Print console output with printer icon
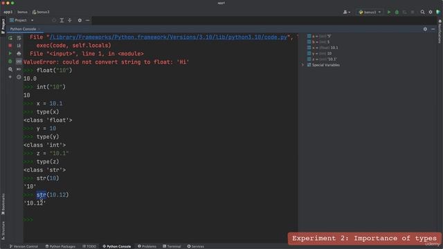The width and height of the screenshot is (443, 249). tap(19, 53)
